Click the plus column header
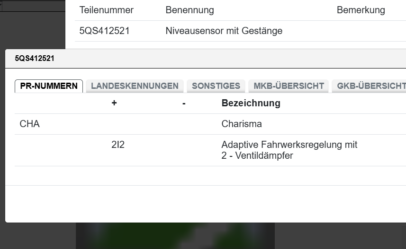Image resolution: width=406 pixels, height=249 pixels. (114, 103)
